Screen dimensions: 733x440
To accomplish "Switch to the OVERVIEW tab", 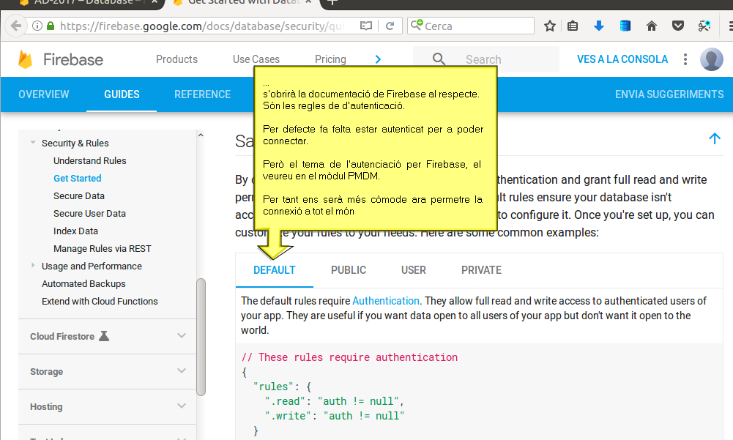I will point(43,94).
